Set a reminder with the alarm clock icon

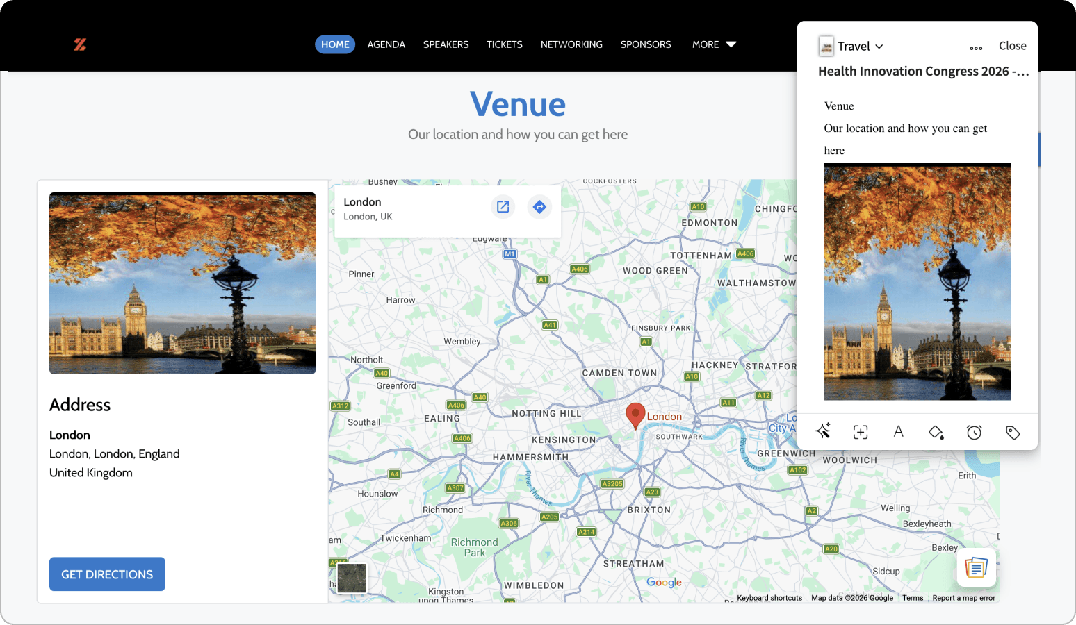click(975, 432)
